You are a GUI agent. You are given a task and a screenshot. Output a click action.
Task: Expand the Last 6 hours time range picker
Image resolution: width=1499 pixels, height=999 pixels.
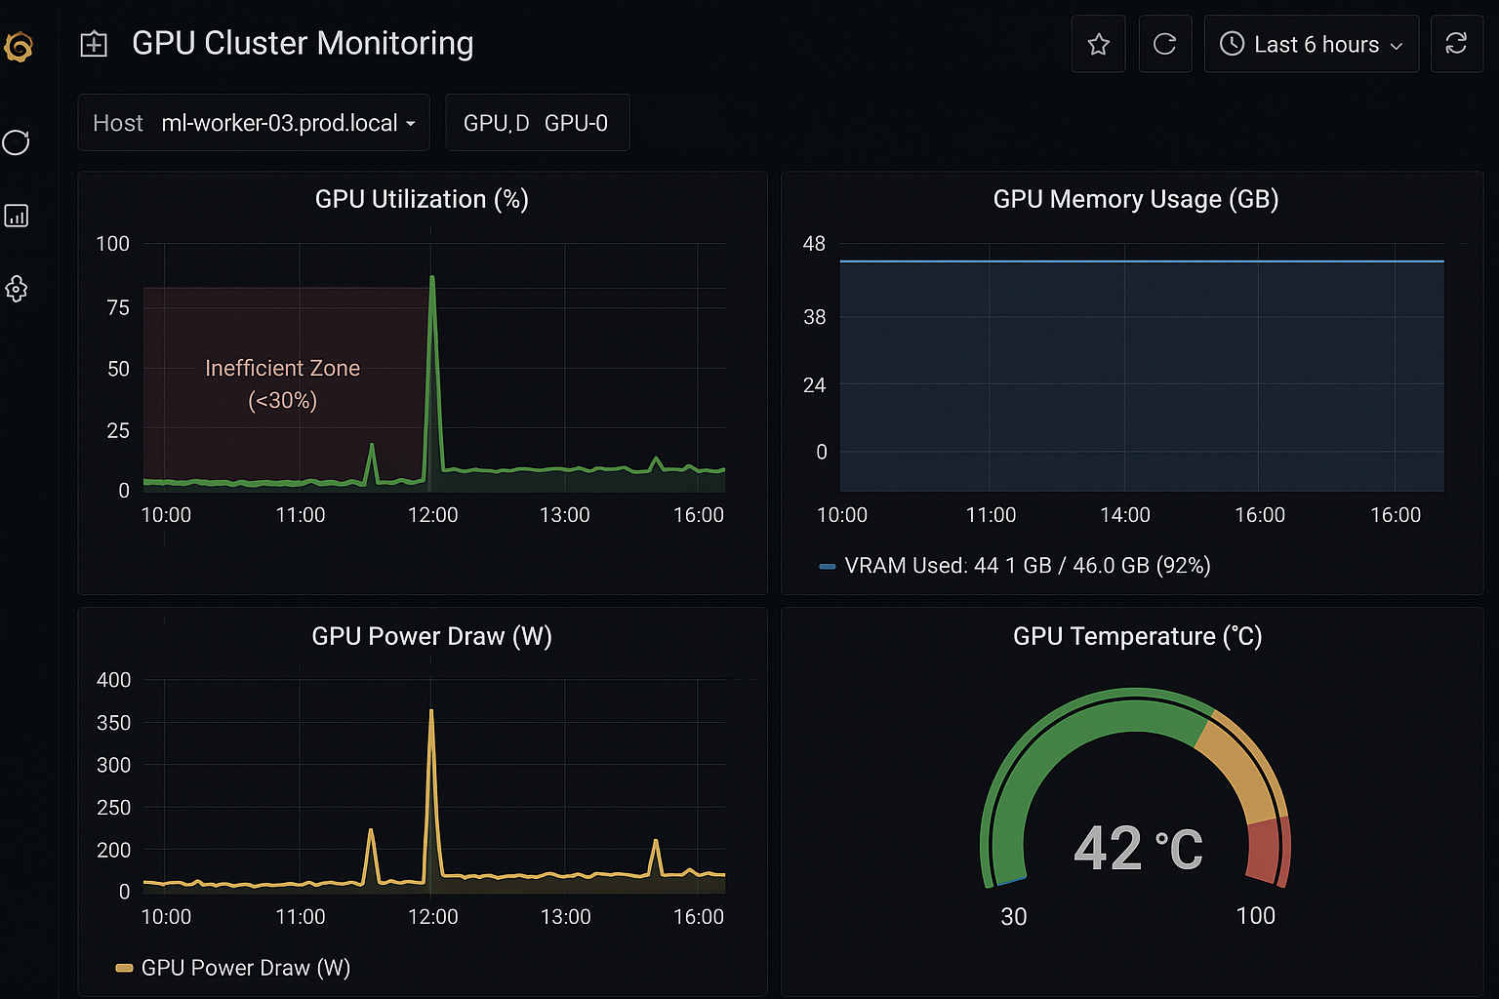tap(1317, 43)
